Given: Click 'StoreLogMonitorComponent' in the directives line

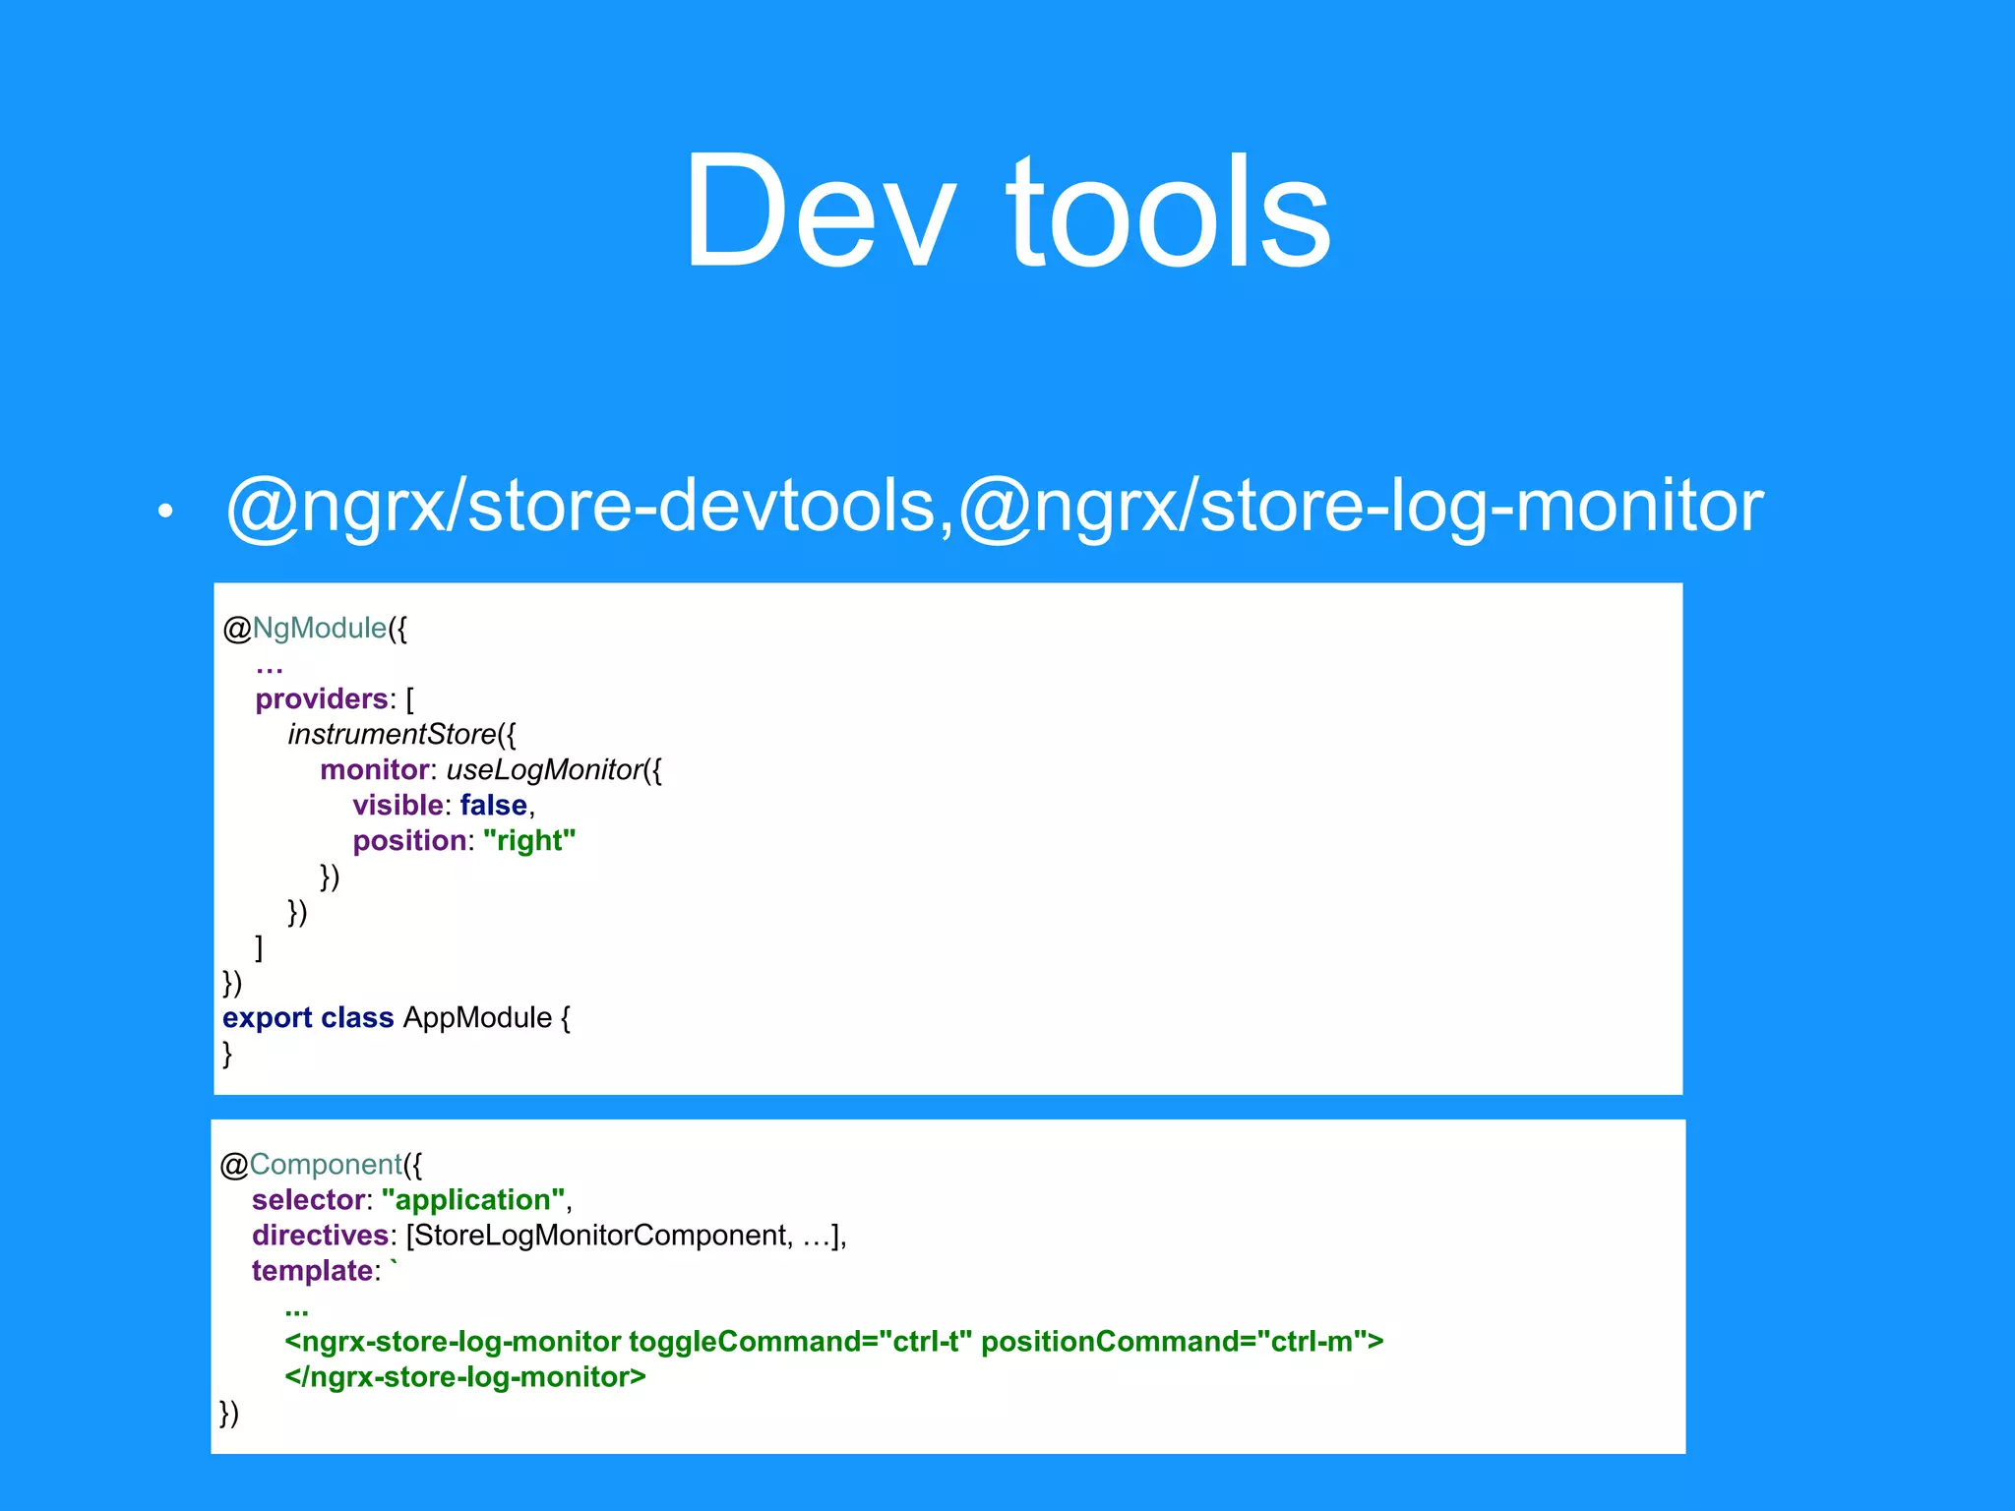Looking at the screenshot, I should click(598, 1236).
